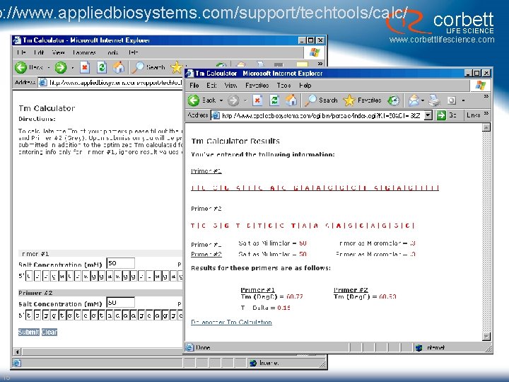This screenshot has height=382, width=509.
Task: Click the Primer #1 salt concentration field
Action: coord(120,263)
